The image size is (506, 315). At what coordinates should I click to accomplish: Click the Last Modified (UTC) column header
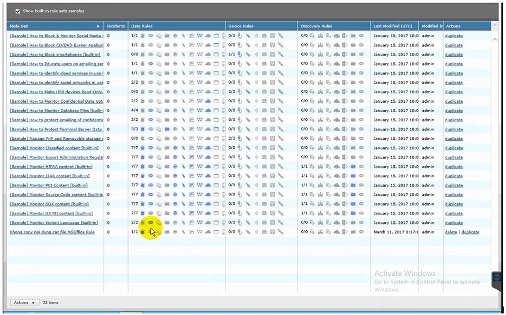pyautogui.click(x=392, y=26)
